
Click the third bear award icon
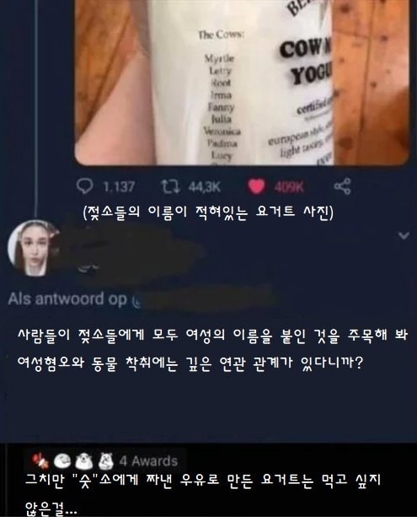[84, 461]
